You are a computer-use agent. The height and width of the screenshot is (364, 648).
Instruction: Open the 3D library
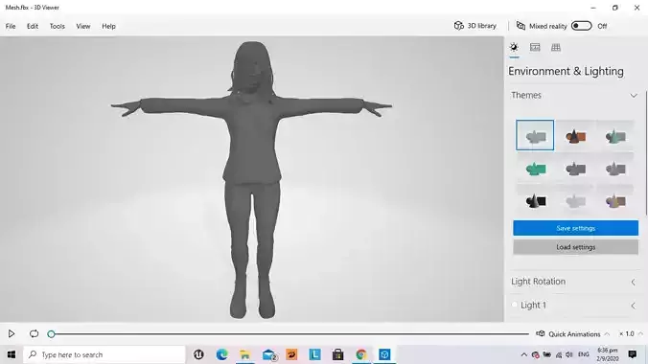click(x=475, y=26)
